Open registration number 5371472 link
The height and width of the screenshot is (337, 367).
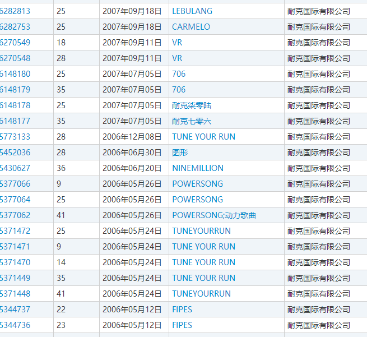(x=15, y=231)
